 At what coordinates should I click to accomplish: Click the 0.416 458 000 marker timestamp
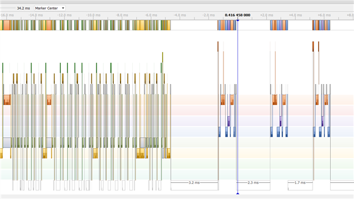click(x=237, y=15)
